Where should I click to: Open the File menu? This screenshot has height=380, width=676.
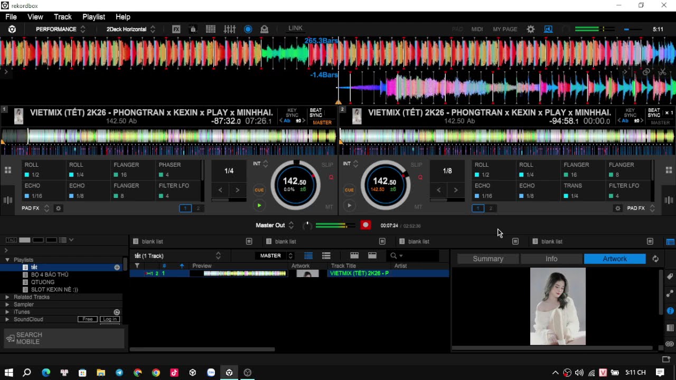coord(11,17)
